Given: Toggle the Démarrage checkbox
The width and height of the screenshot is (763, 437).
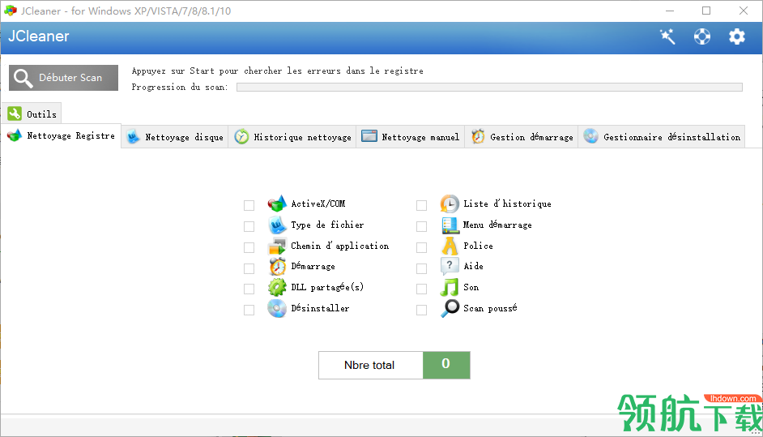Looking at the screenshot, I should 249,268.
